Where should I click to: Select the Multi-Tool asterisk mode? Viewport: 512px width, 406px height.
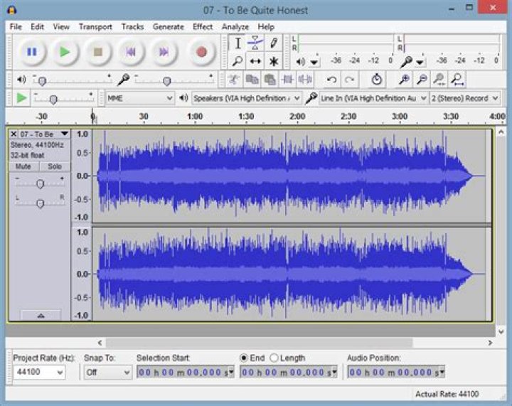coord(274,61)
